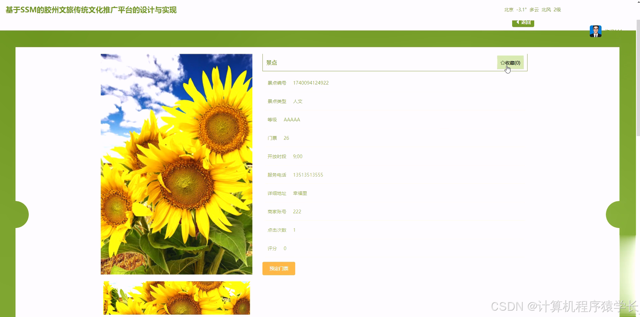Open the platform title link on top left
This screenshot has width=640, height=317.
pos(90,10)
